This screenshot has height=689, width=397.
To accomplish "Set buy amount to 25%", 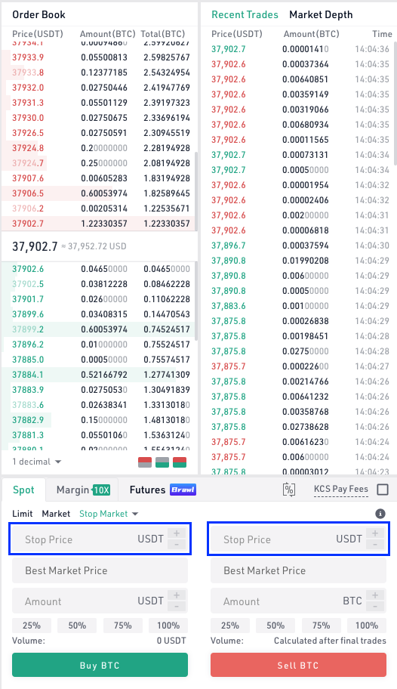I will (32, 626).
